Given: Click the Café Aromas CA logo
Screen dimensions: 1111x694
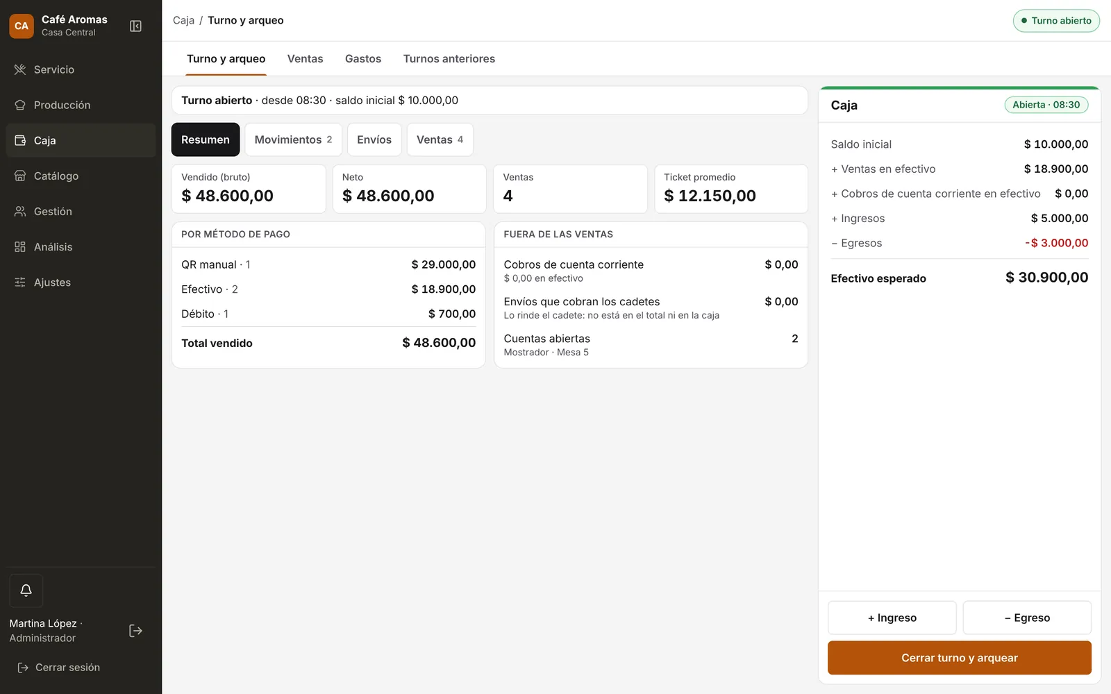Looking at the screenshot, I should pos(22,26).
